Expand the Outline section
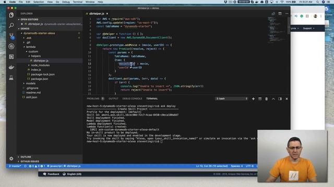 click(26, 157)
